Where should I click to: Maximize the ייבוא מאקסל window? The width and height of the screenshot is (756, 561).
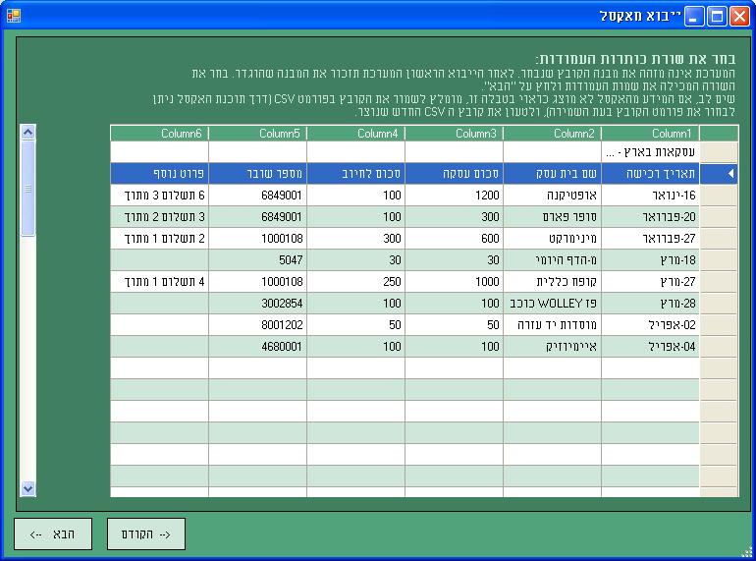point(717,17)
